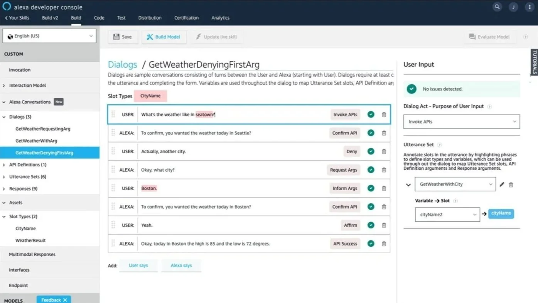Delete the "Boston." user turn
This screenshot has width=538, height=303.
[384, 189]
